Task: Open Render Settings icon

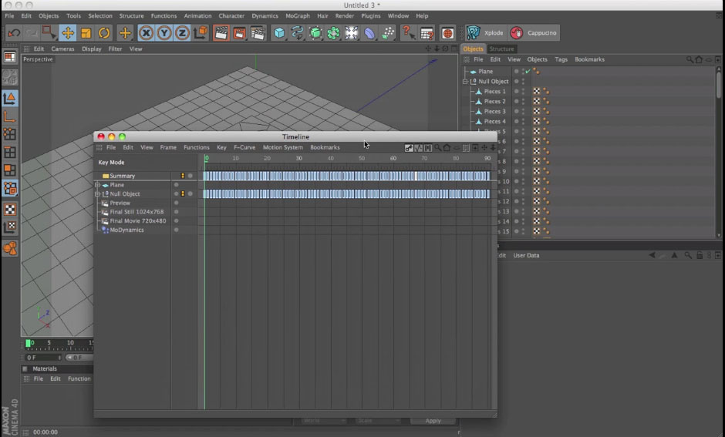Action: click(x=257, y=33)
